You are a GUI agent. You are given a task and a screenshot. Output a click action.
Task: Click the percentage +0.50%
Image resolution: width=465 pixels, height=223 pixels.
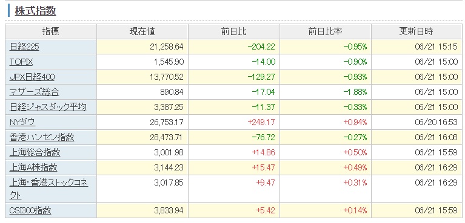[x=355, y=152]
